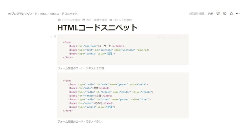Click the ユーザー名 label code line
Image resolution: width=247 pixels, height=138 pixels.
(x=96, y=46)
